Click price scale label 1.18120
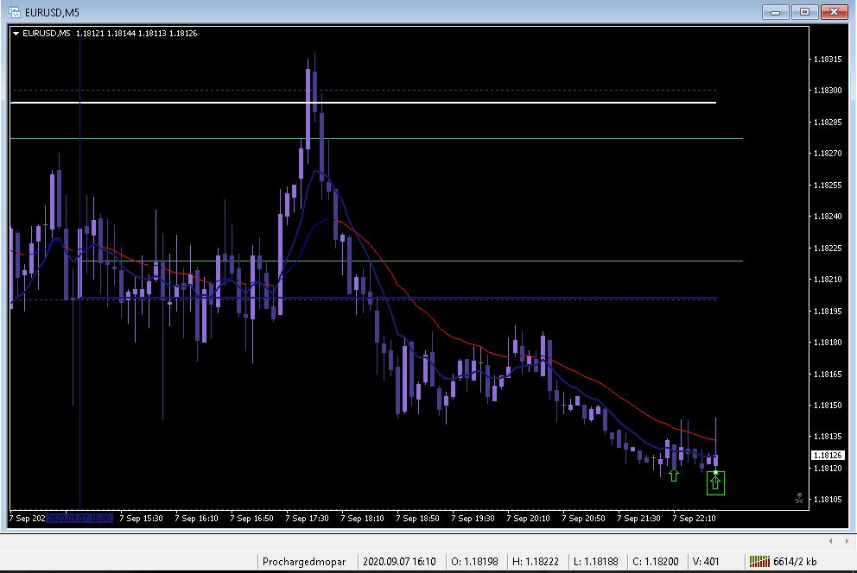Viewport: 857px width, 573px height. point(828,469)
